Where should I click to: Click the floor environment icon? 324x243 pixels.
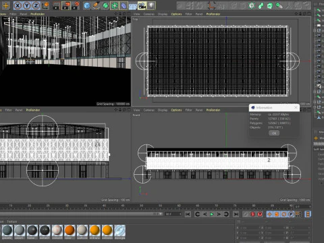click(133, 5)
